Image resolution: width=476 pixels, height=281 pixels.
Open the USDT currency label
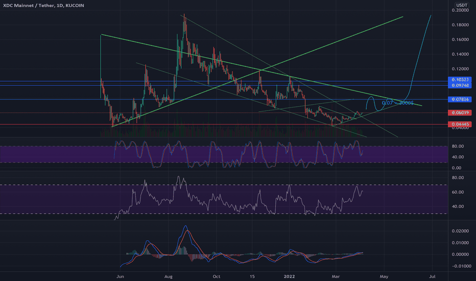[x=462, y=5]
